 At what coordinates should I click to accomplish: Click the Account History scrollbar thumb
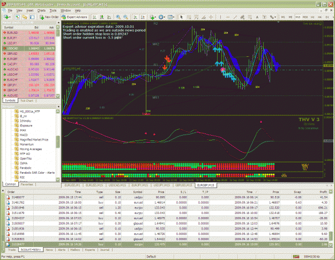tap(331, 236)
